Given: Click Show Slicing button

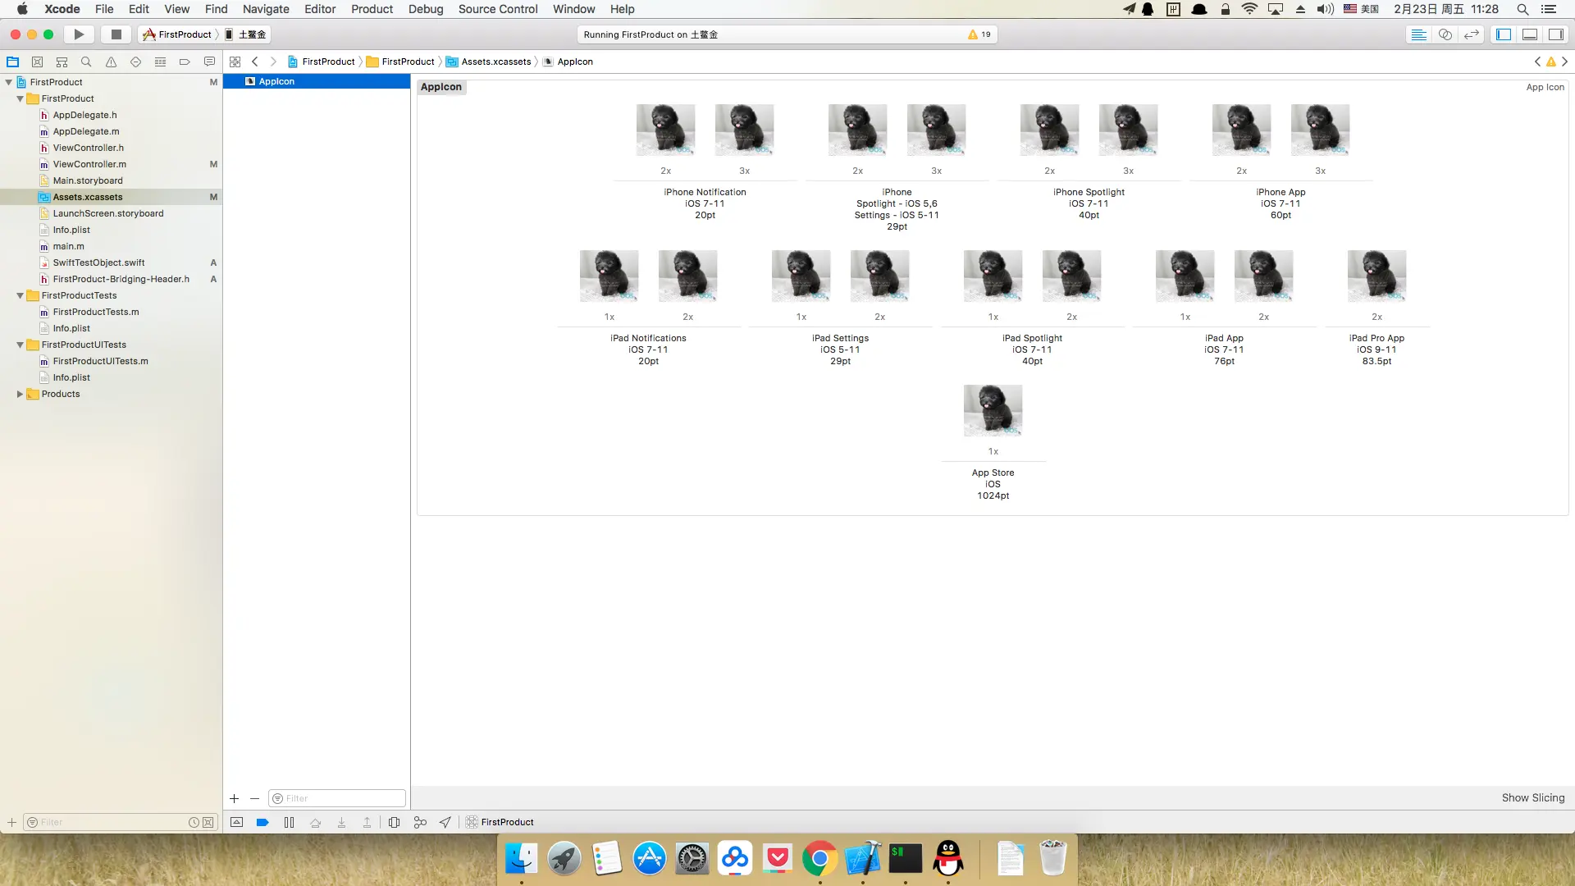Looking at the screenshot, I should pos(1532,797).
